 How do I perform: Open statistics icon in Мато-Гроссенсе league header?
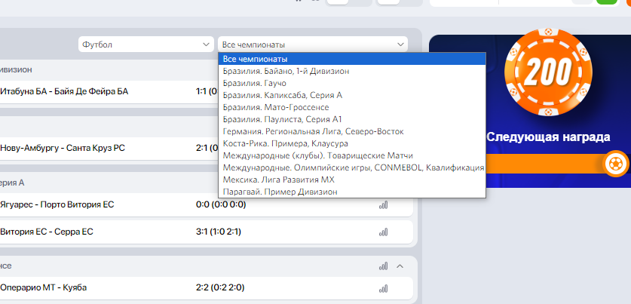pos(384,266)
